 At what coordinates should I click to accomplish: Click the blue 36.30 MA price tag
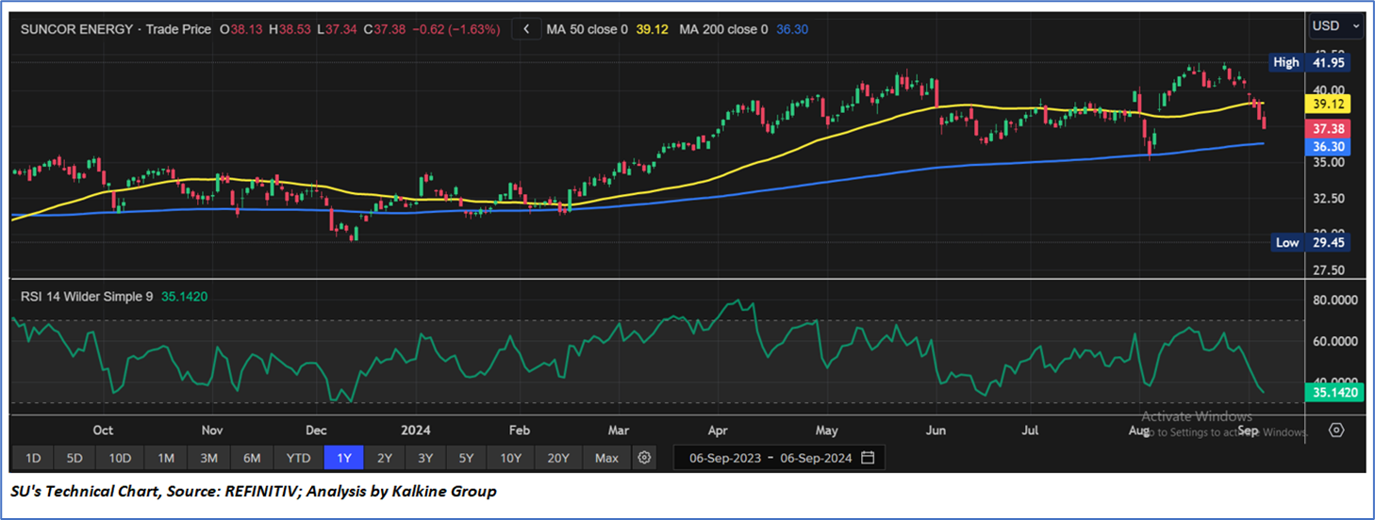point(1327,147)
